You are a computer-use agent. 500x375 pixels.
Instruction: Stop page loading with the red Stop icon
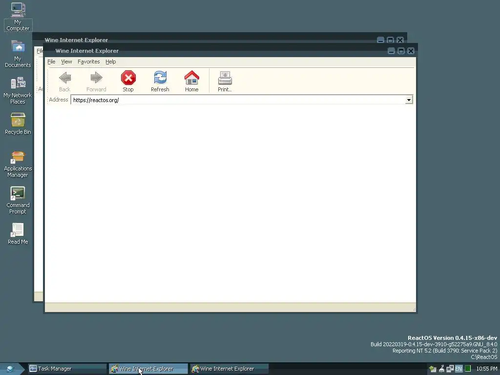point(128,82)
